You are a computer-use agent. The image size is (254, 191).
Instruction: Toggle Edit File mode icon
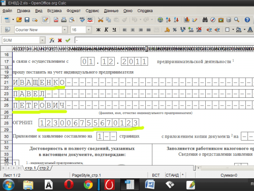(x=45, y=20)
